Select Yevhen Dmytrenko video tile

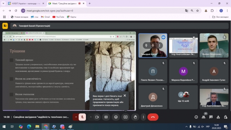tap(214, 45)
